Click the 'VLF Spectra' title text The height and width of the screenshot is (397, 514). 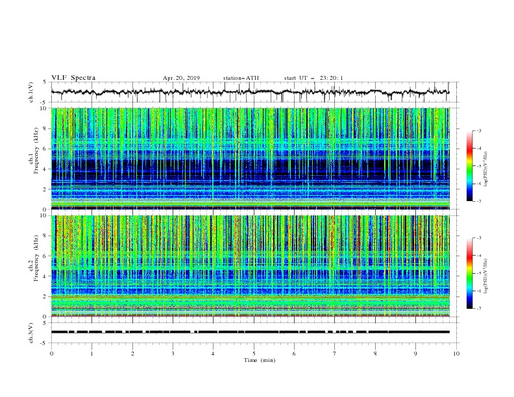[73, 78]
